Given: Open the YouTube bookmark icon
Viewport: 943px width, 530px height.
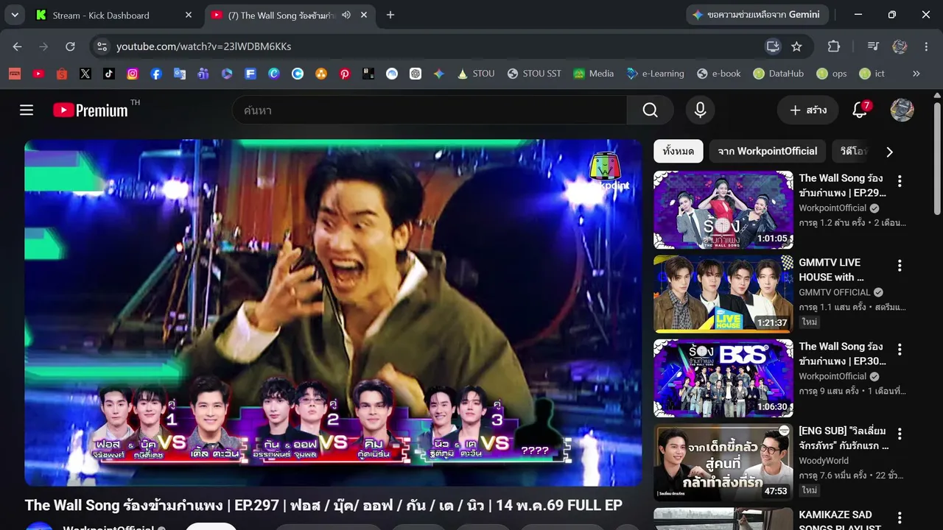Looking at the screenshot, I should pyautogui.click(x=38, y=74).
